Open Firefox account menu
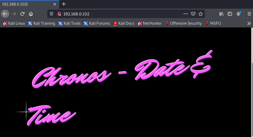Image resolution: width=253 pixels, height=137 pixels. point(238,14)
